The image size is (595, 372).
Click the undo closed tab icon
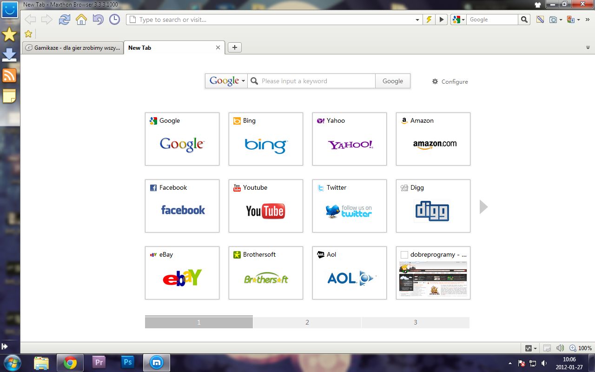coord(98,20)
